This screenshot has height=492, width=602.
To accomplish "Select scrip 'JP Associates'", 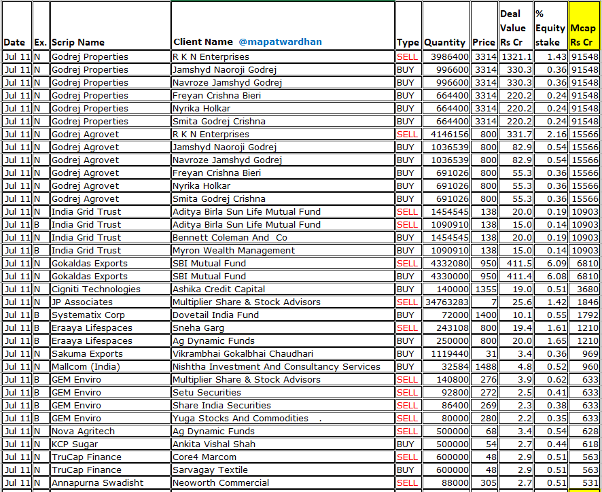I will [110, 302].
